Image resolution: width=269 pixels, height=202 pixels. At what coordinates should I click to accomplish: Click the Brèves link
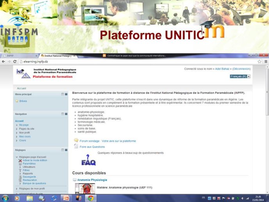[23, 101]
